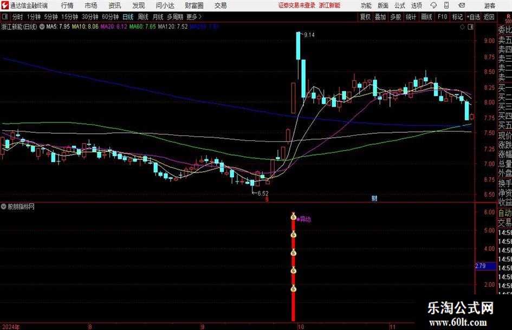Click the 复权 toolbar button
The width and height of the screenshot is (512, 330).
click(x=365, y=17)
